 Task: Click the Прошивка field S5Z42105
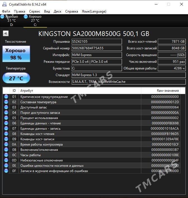(x=97, y=42)
